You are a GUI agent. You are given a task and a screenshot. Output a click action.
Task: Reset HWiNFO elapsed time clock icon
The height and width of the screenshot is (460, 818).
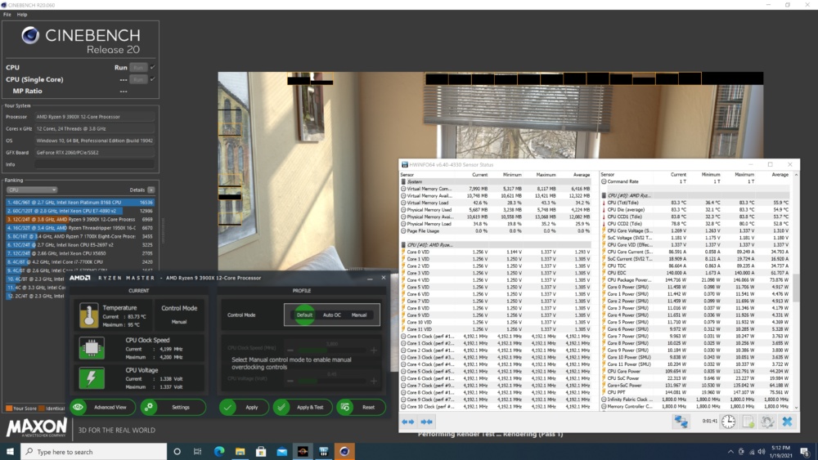(x=728, y=422)
